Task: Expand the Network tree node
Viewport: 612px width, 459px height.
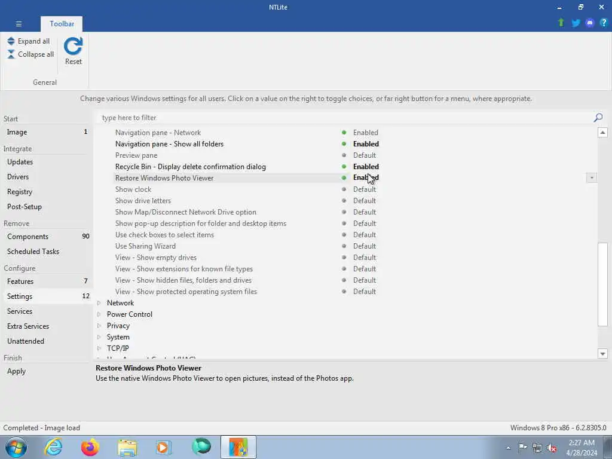Action: [x=99, y=303]
